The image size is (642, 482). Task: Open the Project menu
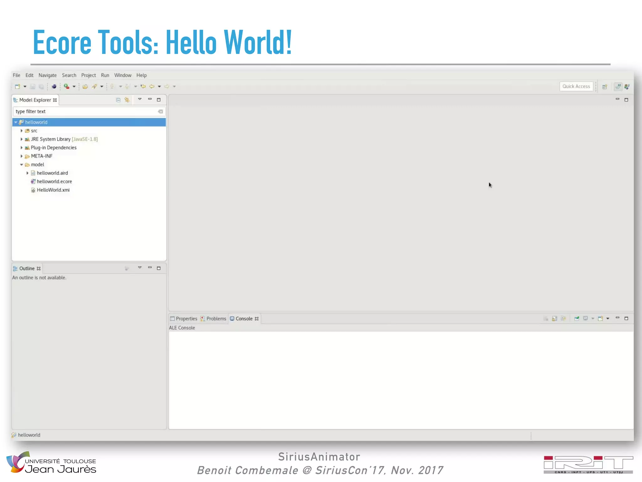coord(88,75)
